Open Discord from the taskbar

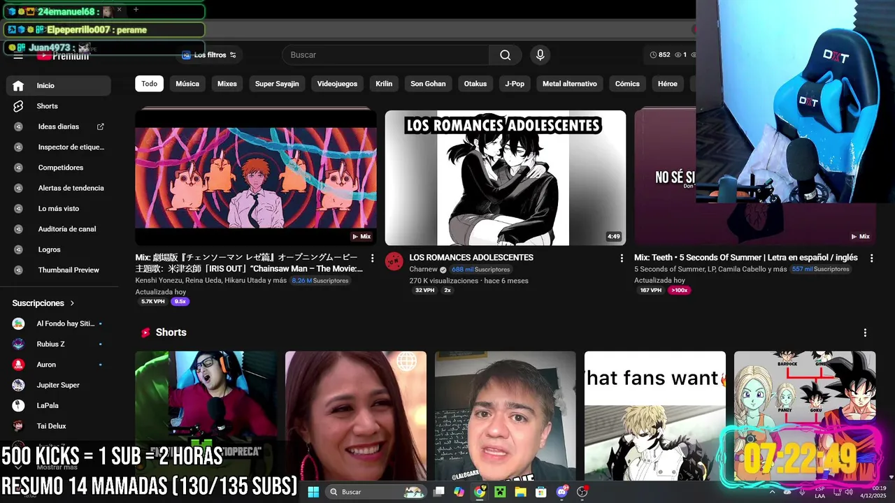561,492
